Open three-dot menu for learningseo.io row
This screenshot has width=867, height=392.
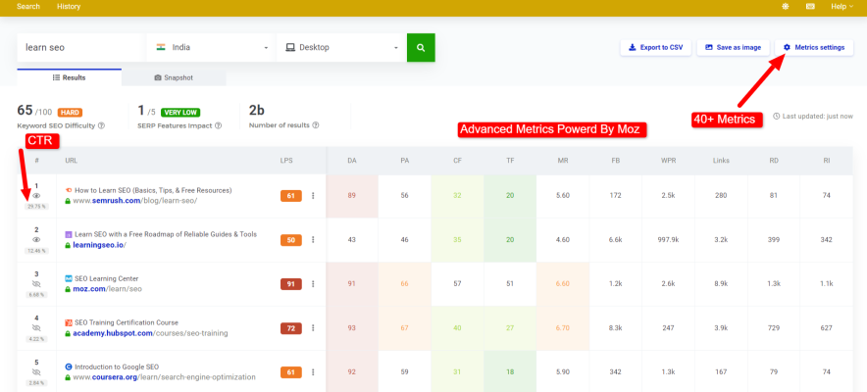[313, 240]
